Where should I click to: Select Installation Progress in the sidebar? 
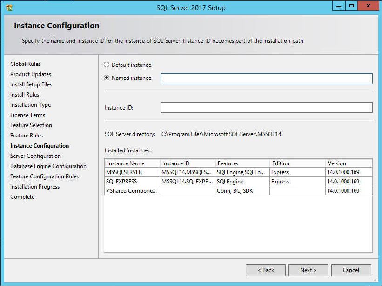click(x=35, y=187)
